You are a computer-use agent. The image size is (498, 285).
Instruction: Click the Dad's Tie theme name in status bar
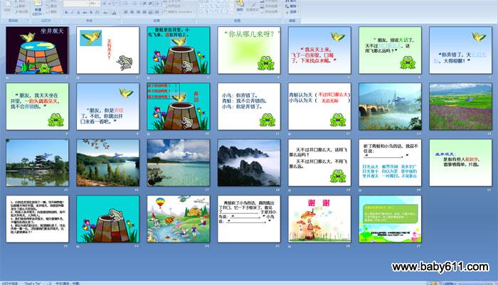[x=33, y=284]
